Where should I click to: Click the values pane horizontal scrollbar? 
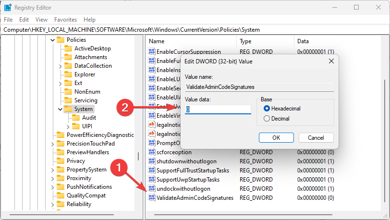coord(243,215)
